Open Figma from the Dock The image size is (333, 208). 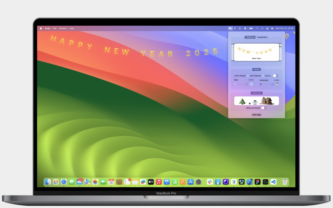(x=257, y=182)
